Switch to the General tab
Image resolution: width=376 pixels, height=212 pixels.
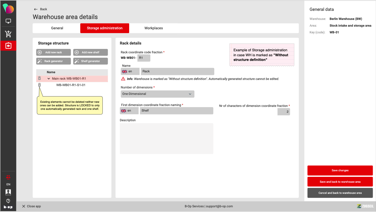pyautogui.click(x=57, y=28)
